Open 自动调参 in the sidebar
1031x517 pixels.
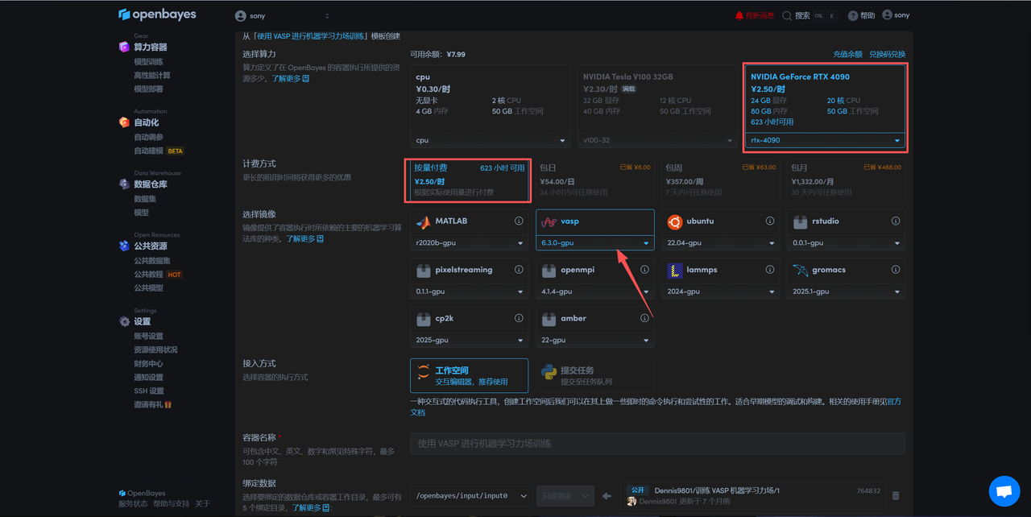point(148,137)
